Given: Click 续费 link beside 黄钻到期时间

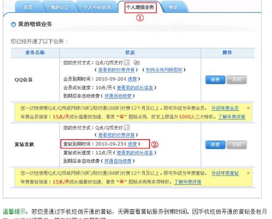Looking at the screenshot, I should coord(132,144).
